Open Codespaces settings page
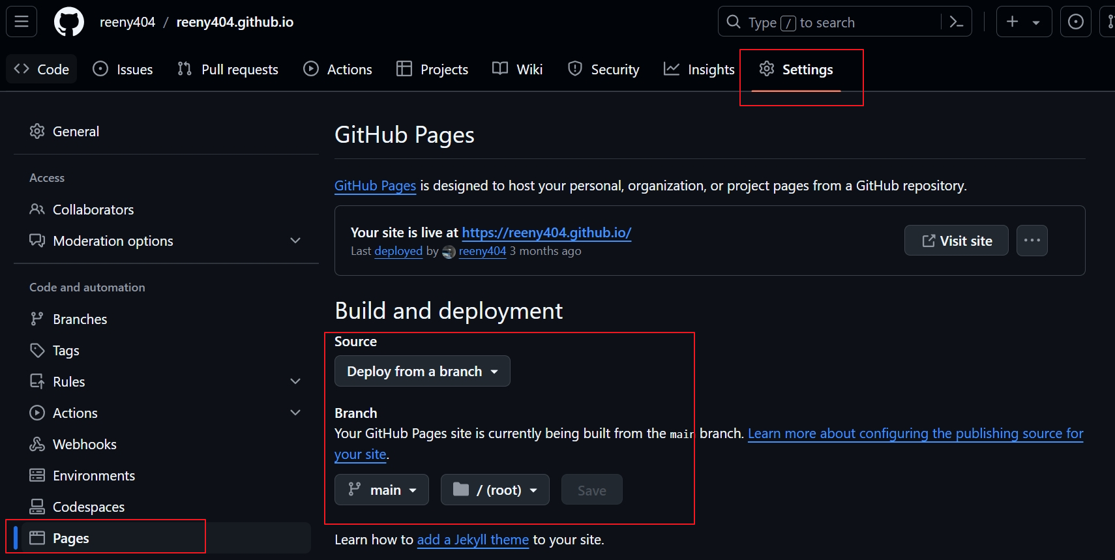Viewport: 1115px width, 560px height. tap(166, 507)
